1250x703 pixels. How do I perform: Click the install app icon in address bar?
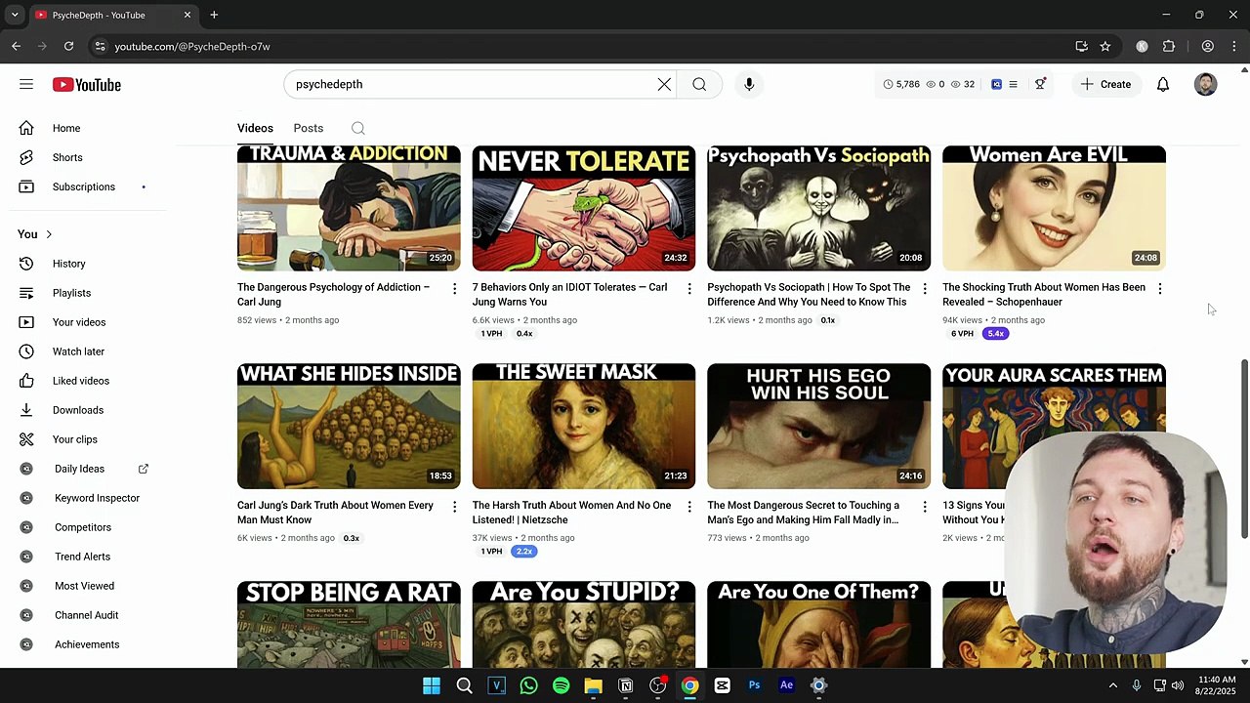coord(1081,46)
